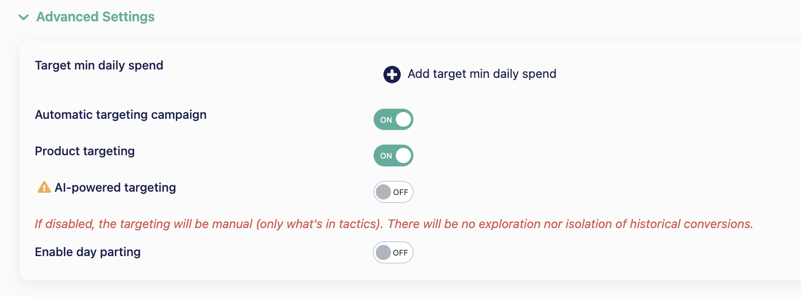Click OFF text in day parting switch
This screenshot has height=297, width=801.
point(400,253)
